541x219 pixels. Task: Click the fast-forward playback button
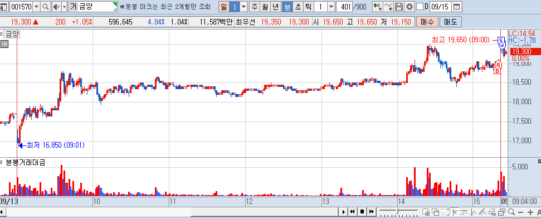click(371, 211)
